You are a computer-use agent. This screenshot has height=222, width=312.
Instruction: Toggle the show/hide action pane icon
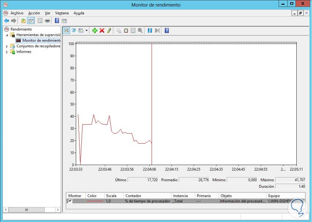(x=64, y=21)
